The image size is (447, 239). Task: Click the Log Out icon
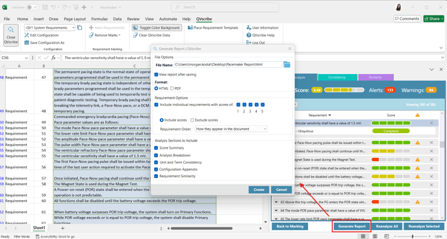click(249, 42)
